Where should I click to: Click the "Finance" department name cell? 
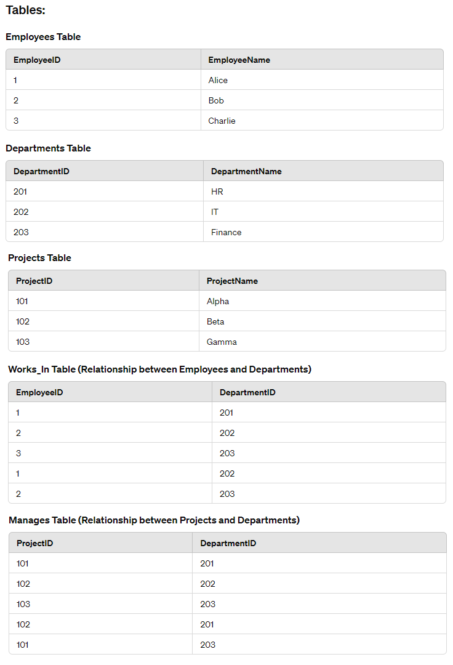pyautogui.click(x=226, y=232)
